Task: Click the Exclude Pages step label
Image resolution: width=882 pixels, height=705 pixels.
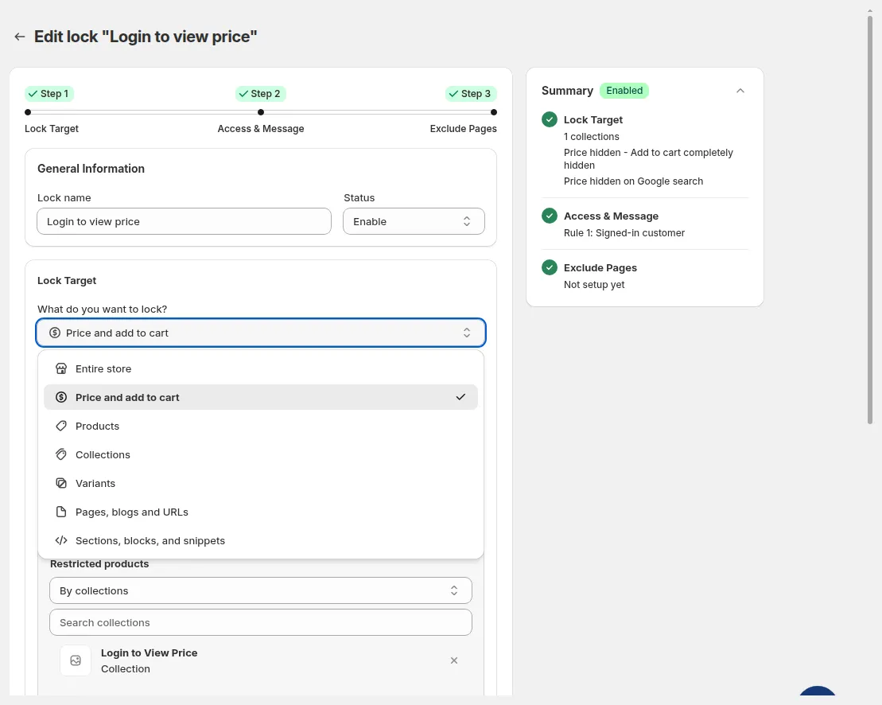Action: [x=464, y=129]
